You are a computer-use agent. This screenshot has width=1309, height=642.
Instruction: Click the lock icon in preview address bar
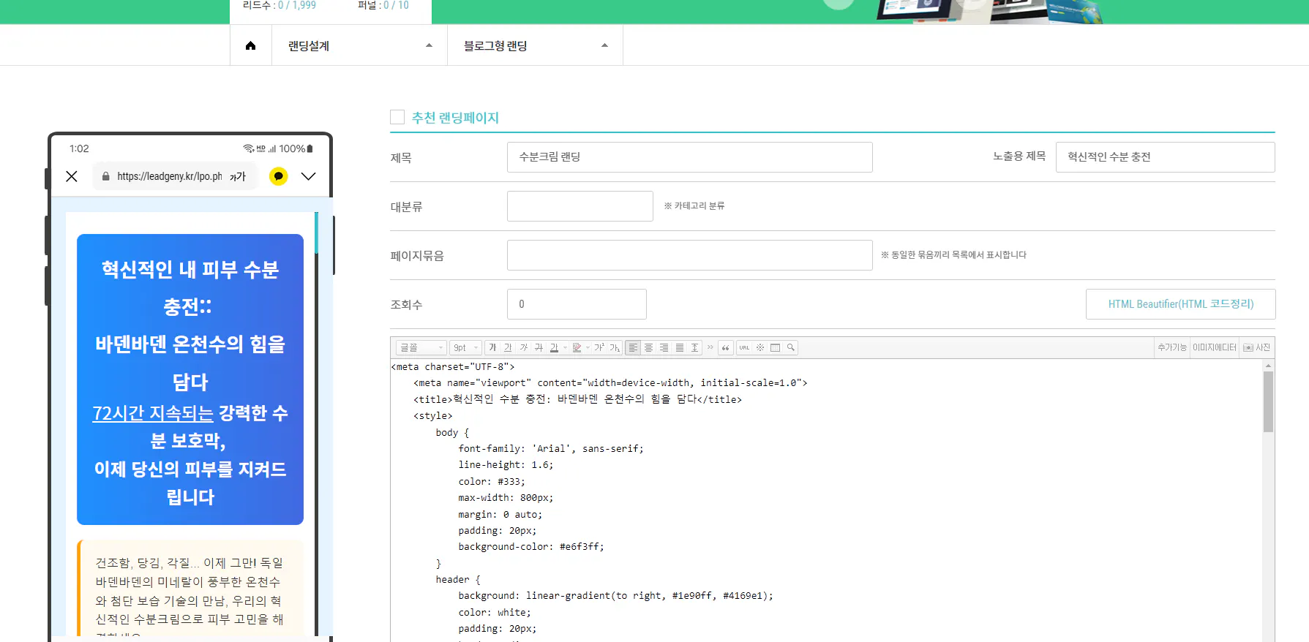(106, 176)
